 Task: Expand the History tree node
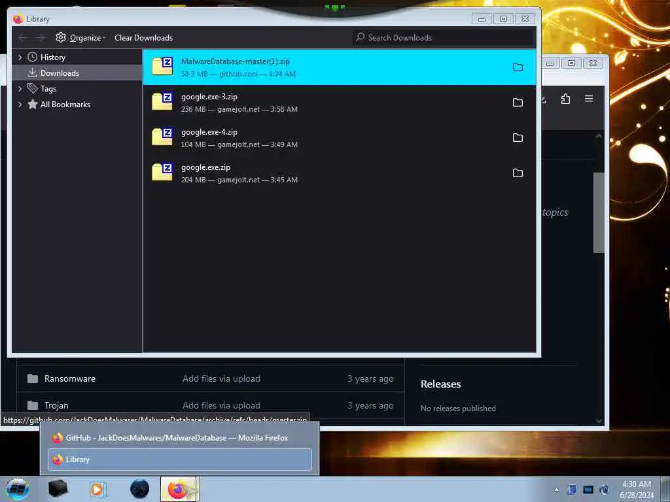tap(20, 58)
